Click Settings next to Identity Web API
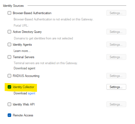Image resolution: width=135 pixels, height=124 pixels. tap(116, 104)
